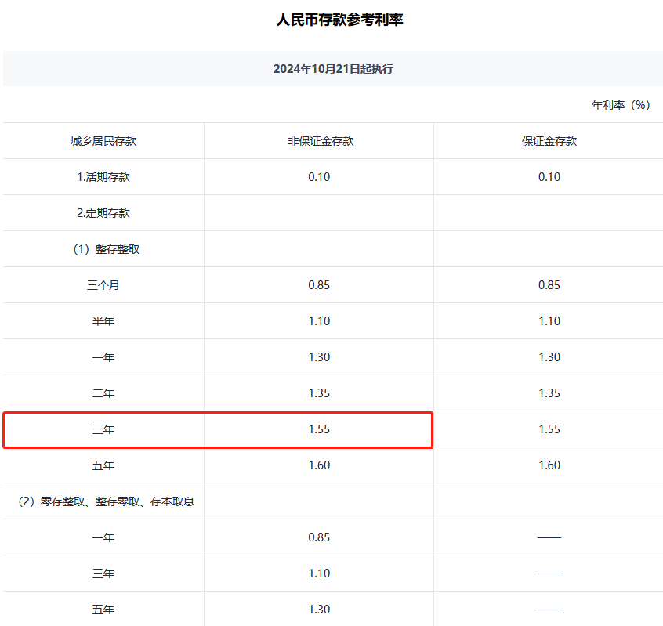The height and width of the screenshot is (626, 663).
Task: Click the 0.10 活期存款 rate under 保证金存款
Action: [549, 177]
